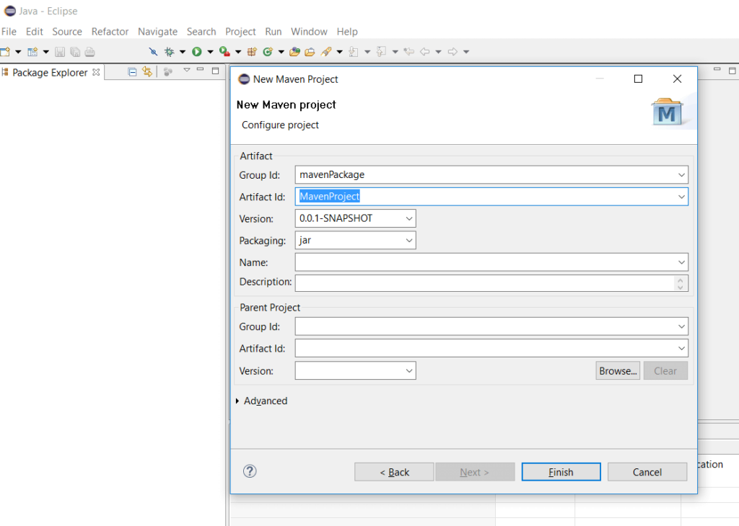The width and height of the screenshot is (739, 526).
Task: Click the Print toolbar icon
Action: (89, 51)
